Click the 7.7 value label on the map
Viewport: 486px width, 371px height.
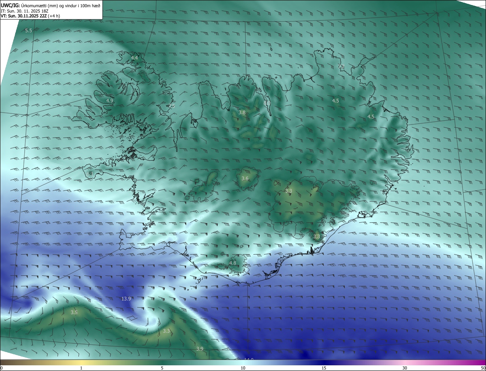pyautogui.click(x=341, y=67)
